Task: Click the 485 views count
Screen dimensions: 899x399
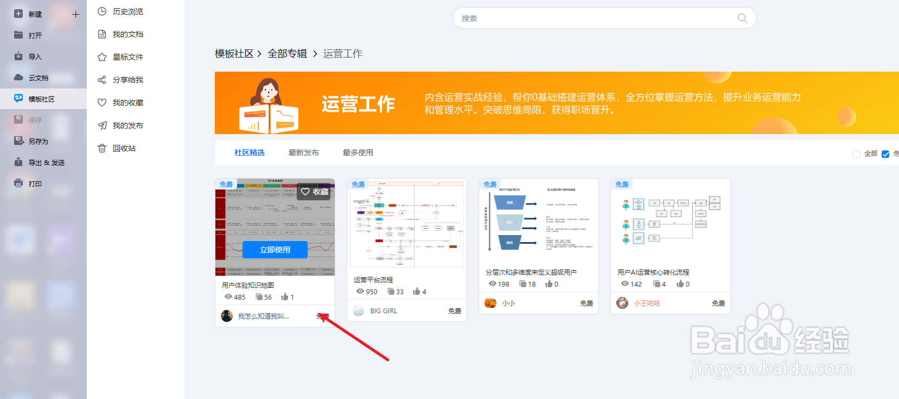Action: (240, 297)
